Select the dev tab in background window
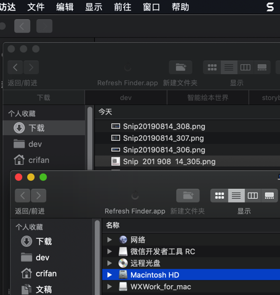The width and height of the screenshot is (280, 295). 126,98
